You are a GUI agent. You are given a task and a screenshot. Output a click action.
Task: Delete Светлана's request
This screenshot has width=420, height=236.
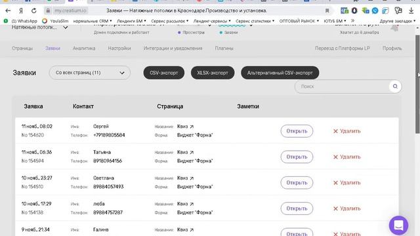347,183
